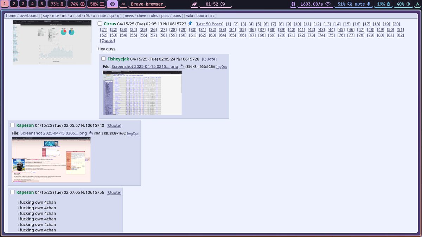Expand Rapeson's screenshot thumbnail

[51, 160]
